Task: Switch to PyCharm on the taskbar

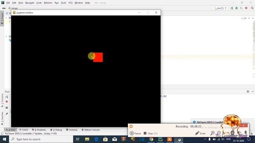Action: tap(160, 139)
